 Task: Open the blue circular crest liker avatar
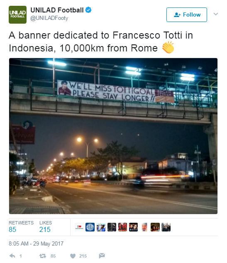[90, 227]
